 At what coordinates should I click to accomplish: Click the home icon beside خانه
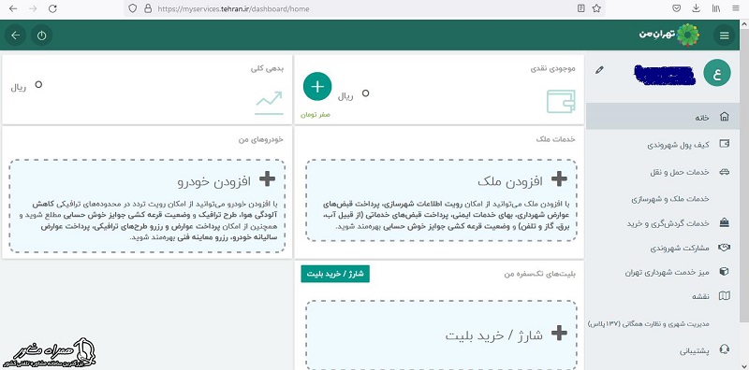coord(724,117)
